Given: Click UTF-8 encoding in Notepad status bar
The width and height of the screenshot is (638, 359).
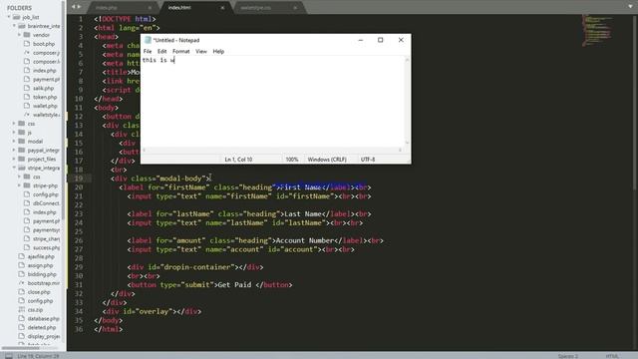Looking at the screenshot, I should point(368,160).
